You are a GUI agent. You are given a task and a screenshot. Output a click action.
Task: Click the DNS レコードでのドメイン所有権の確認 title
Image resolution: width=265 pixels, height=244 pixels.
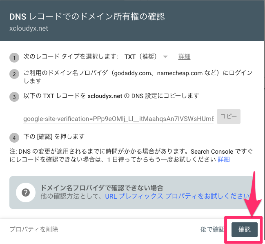(87, 17)
